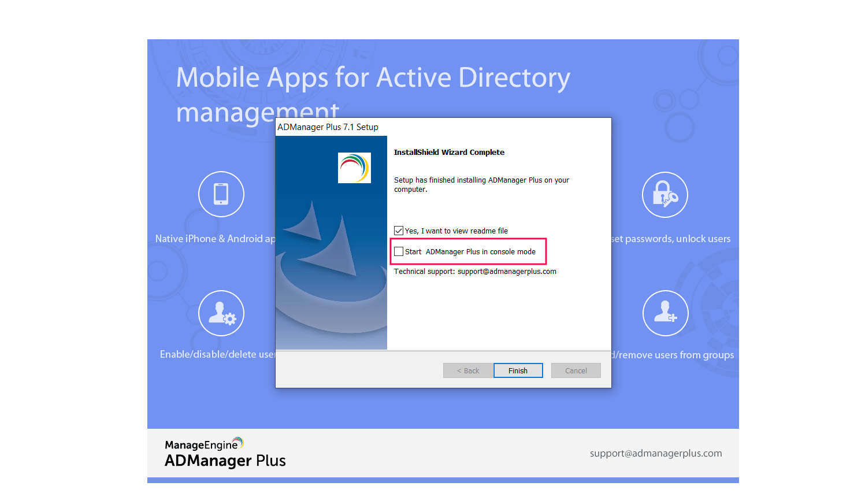Click support@admanagerplus.com in the footer
The height and width of the screenshot is (497, 865).
pyautogui.click(x=656, y=453)
